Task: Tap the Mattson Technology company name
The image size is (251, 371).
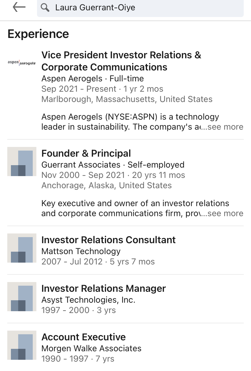Action: 81,251
